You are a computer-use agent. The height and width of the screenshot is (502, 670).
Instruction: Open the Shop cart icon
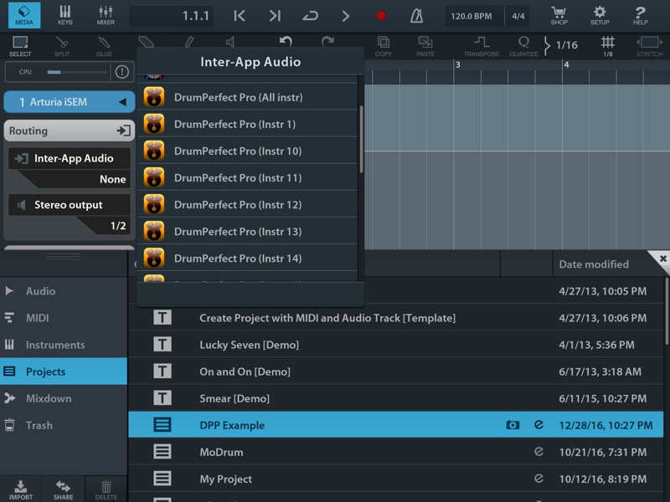click(x=559, y=15)
